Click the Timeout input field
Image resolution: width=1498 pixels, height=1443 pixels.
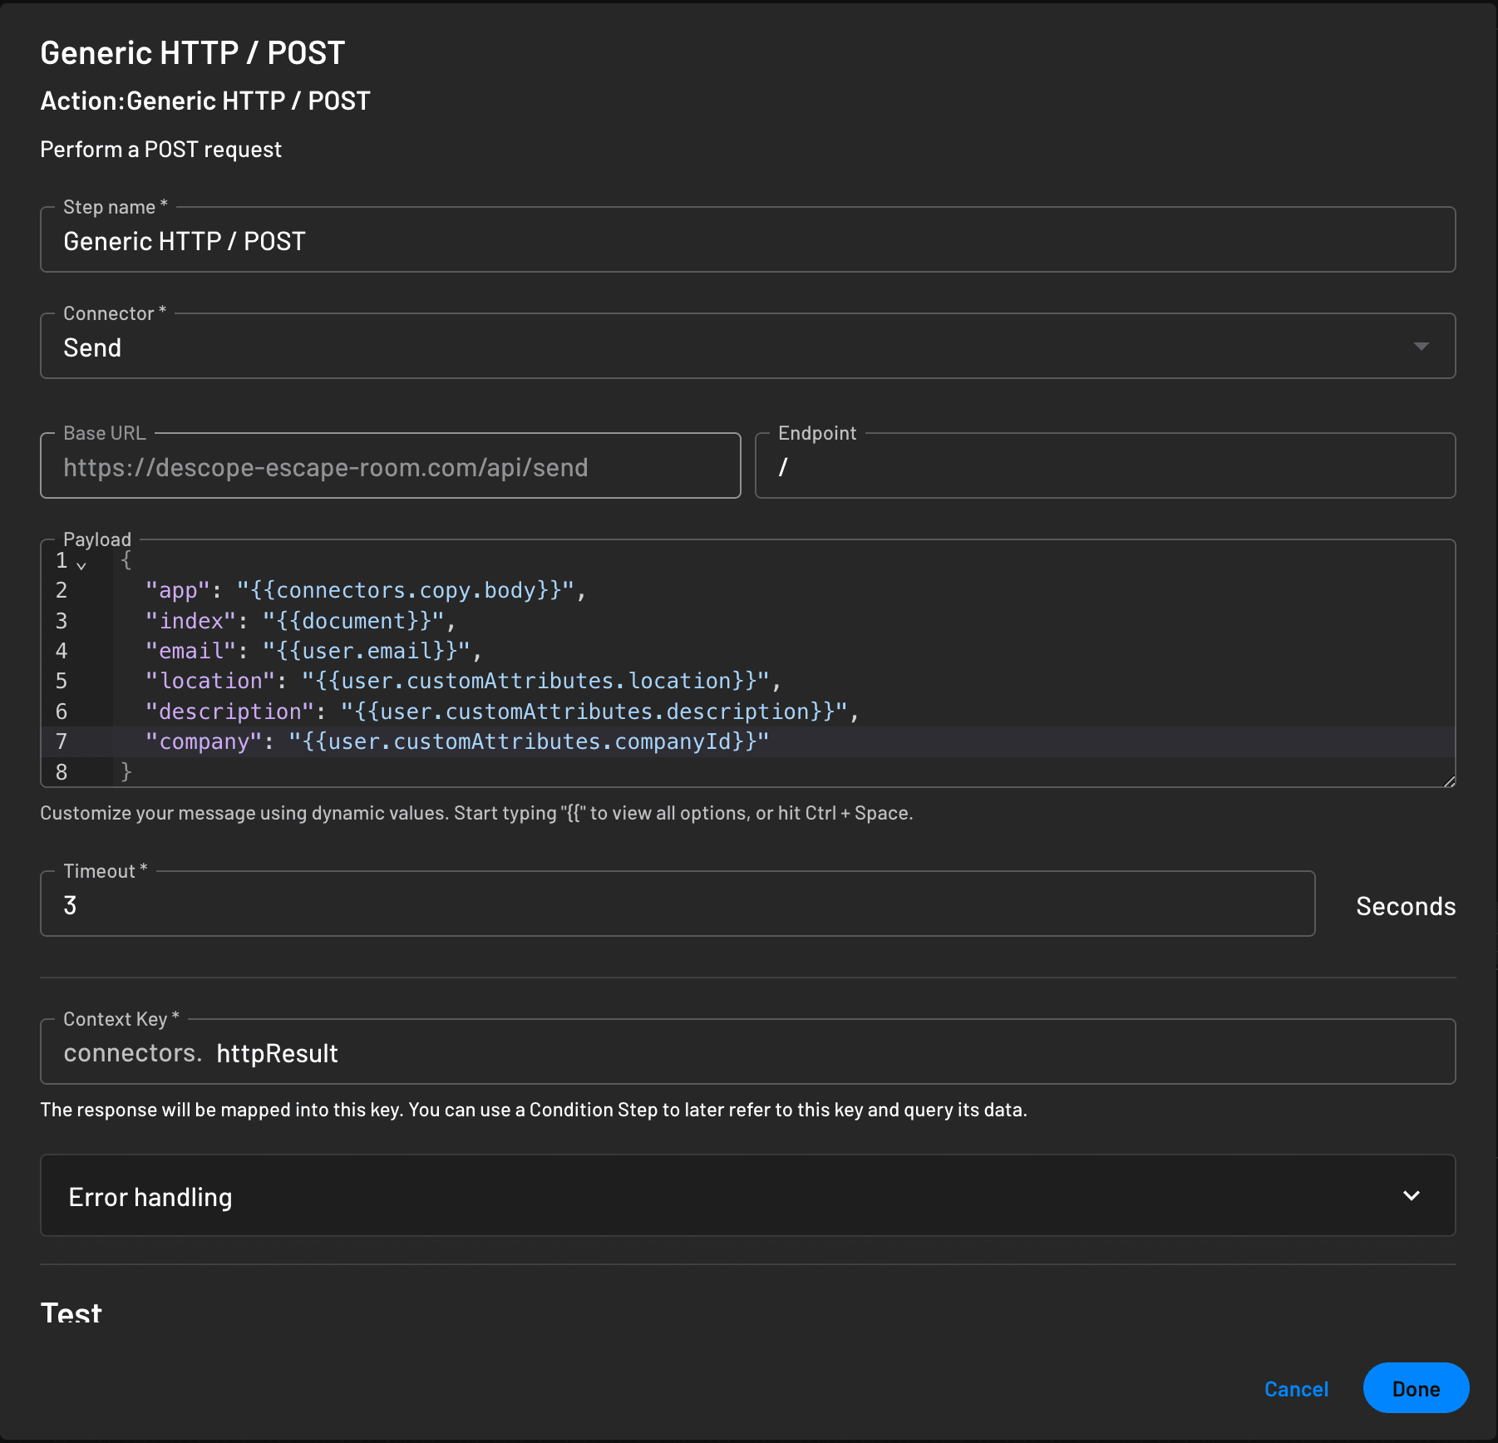pos(677,904)
